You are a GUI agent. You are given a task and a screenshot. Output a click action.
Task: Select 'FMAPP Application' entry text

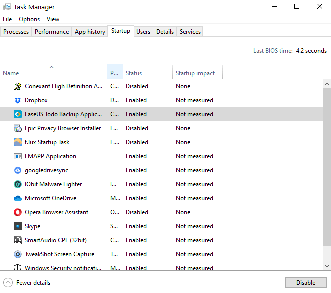(x=50, y=156)
